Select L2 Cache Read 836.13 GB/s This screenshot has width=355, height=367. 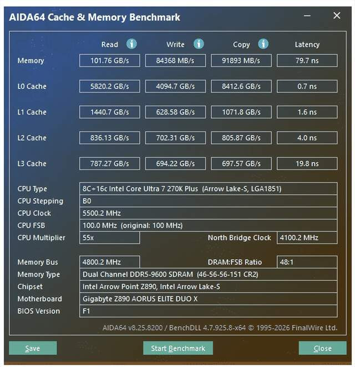click(x=109, y=138)
